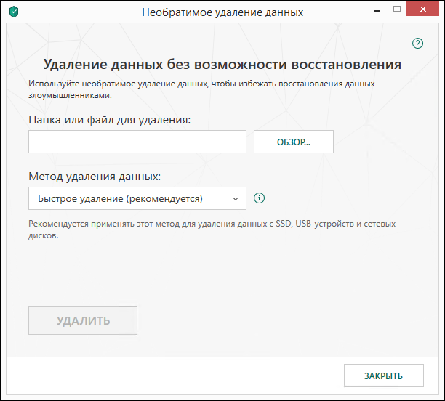
Task: Click info icon beside deletion method dropdown
Action: pyautogui.click(x=260, y=198)
